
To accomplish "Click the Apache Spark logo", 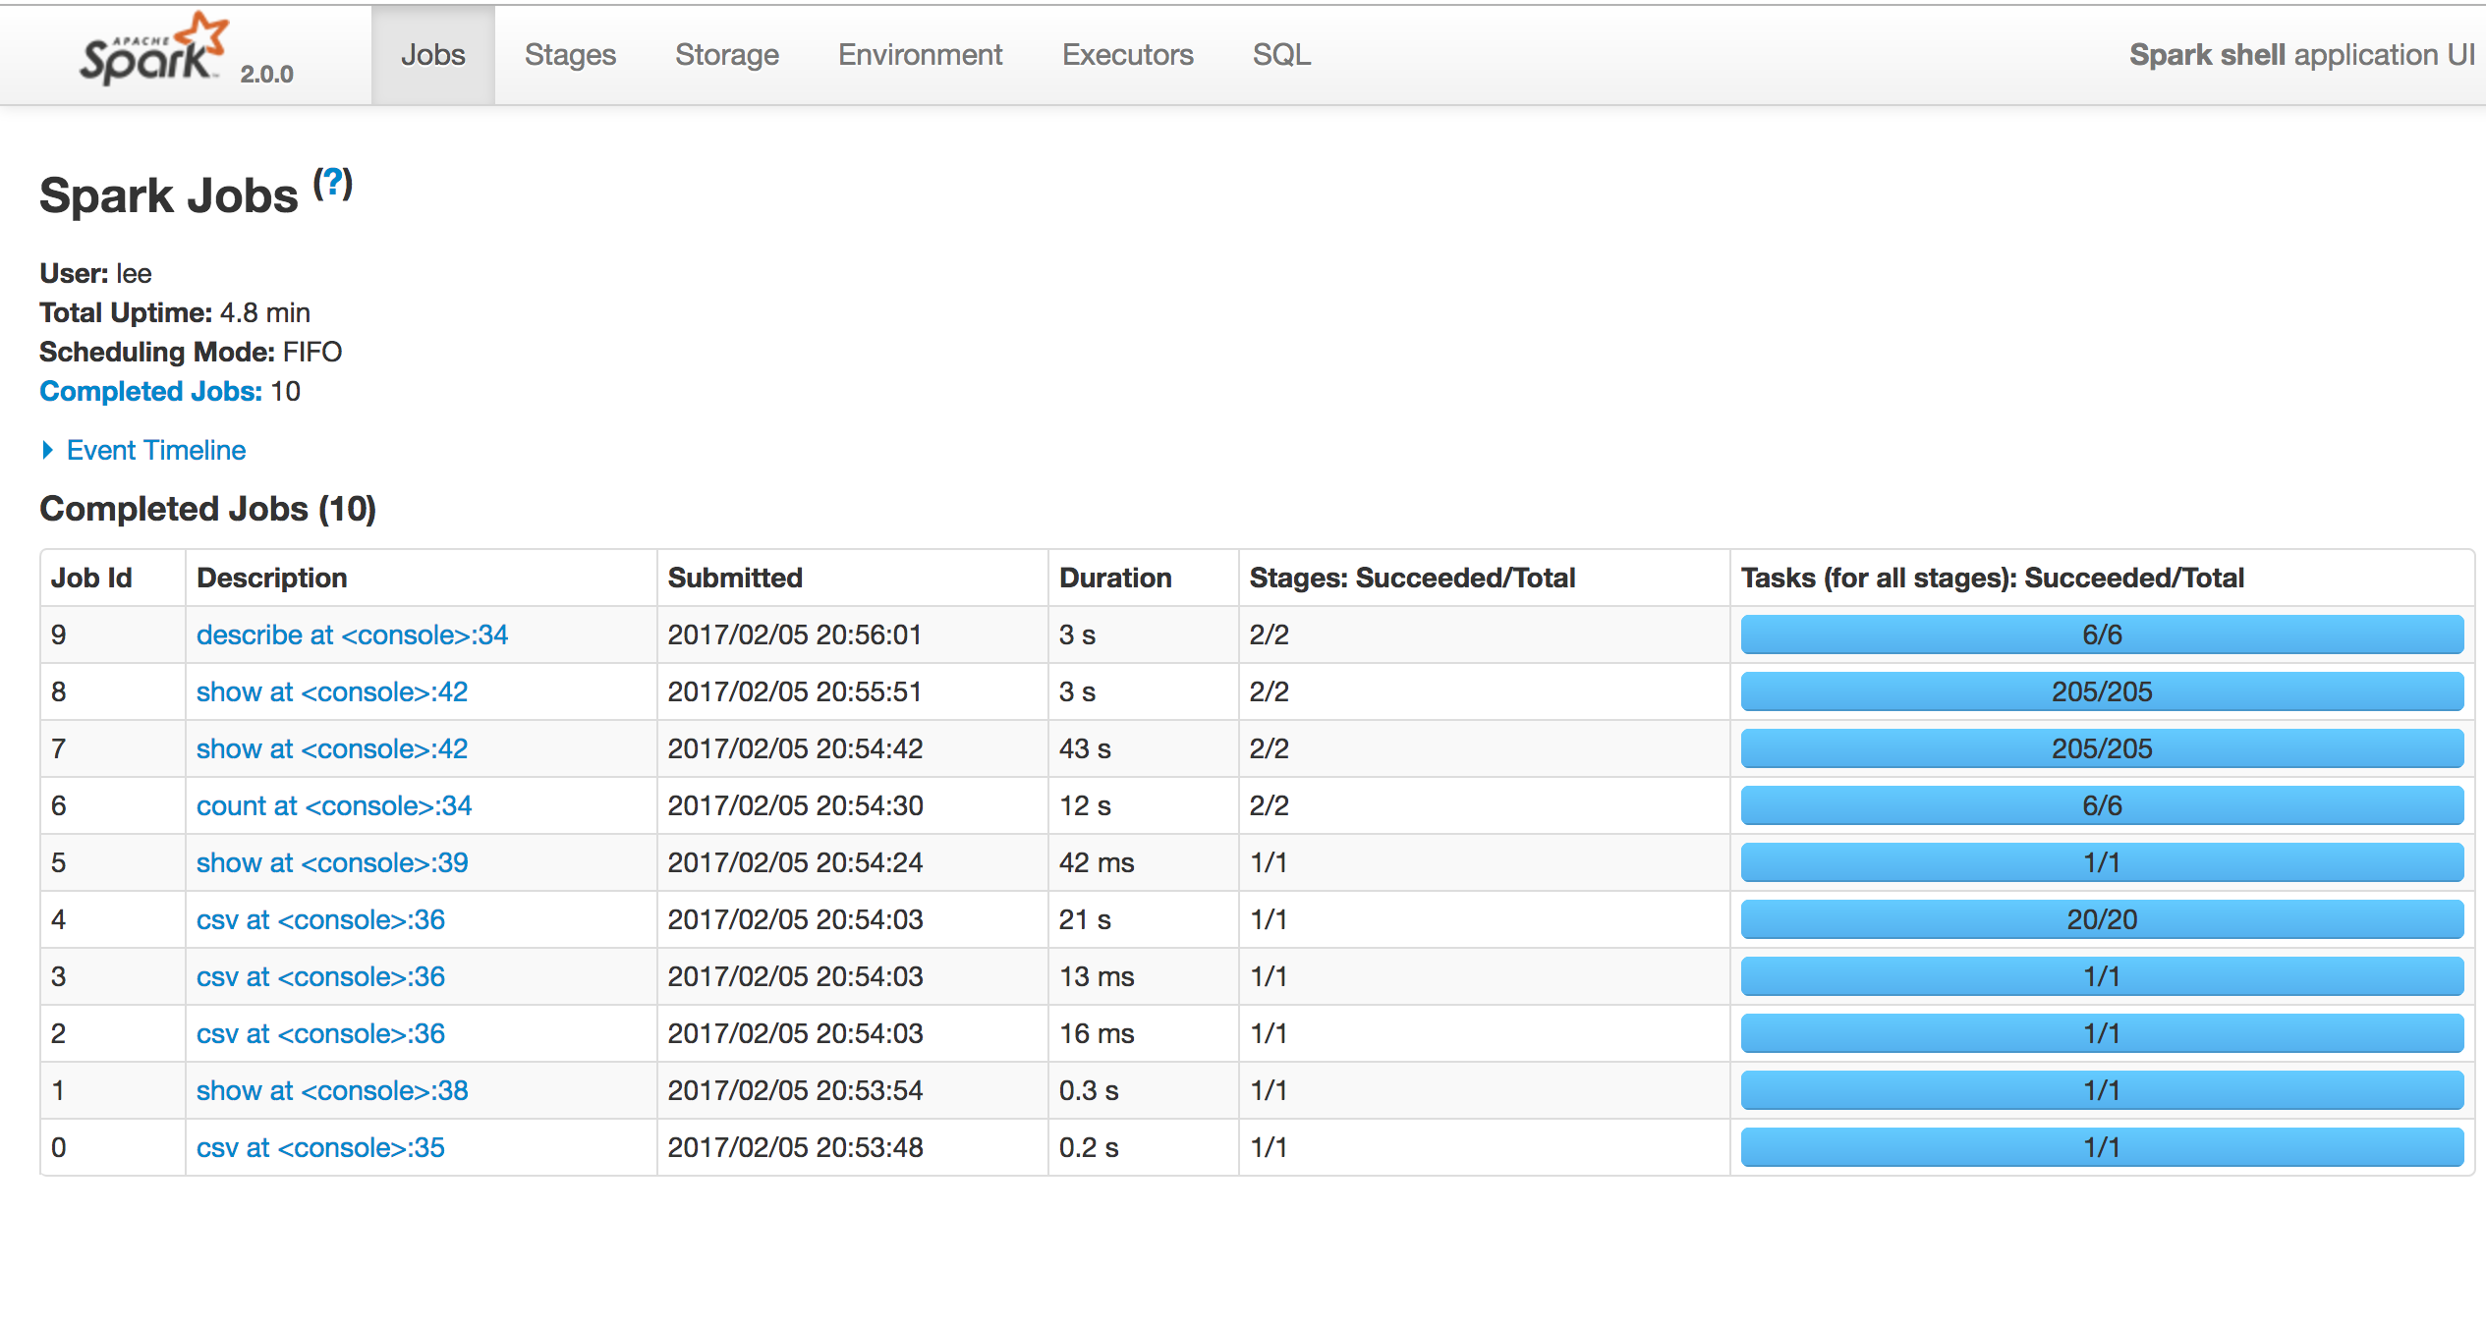I will pos(154,49).
